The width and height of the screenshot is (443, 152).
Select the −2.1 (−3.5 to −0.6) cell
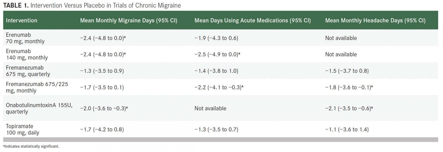coord(349,108)
